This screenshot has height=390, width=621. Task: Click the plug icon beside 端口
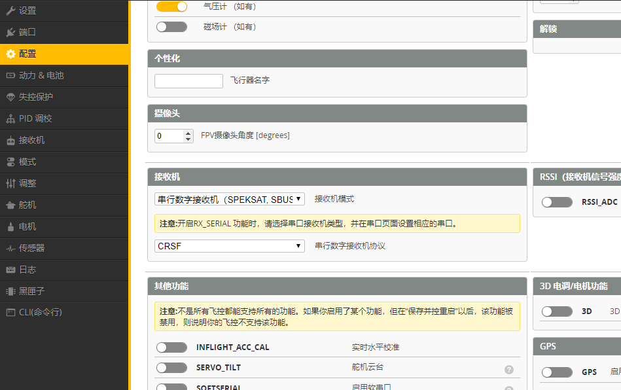(10, 32)
